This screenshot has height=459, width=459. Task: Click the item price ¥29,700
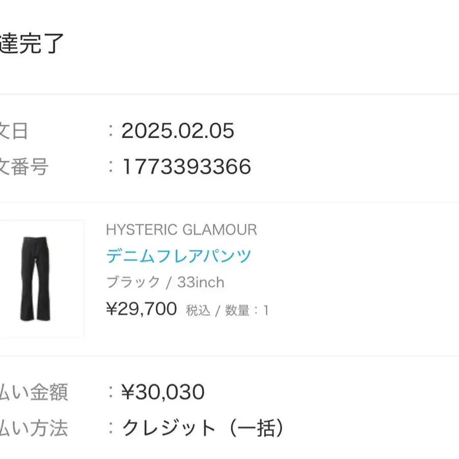click(141, 309)
